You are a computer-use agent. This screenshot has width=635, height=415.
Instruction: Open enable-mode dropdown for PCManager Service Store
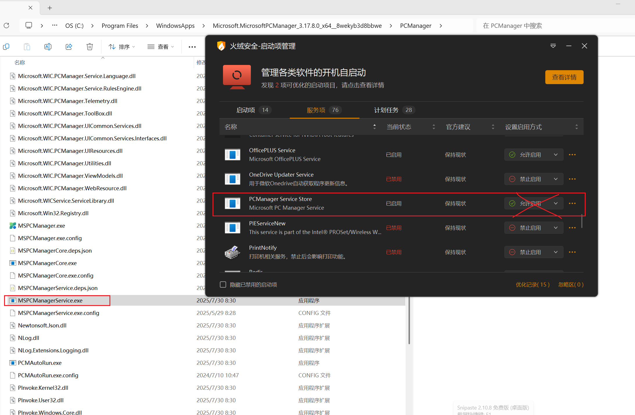click(534, 203)
